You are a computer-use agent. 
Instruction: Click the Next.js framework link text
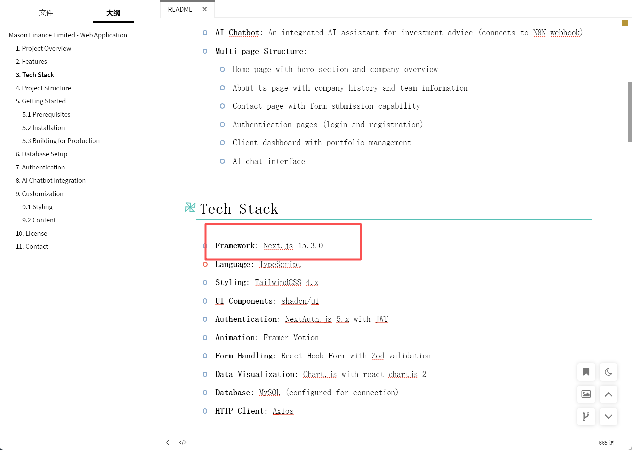[x=278, y=246]
